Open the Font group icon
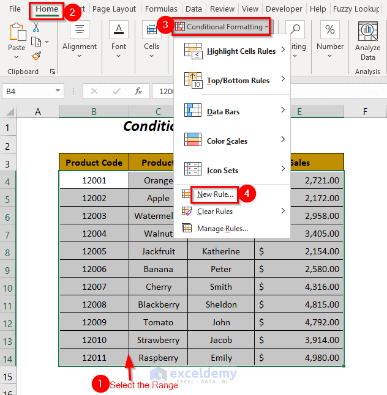This screenshot has height=395, width=387. tap(119, 30)
